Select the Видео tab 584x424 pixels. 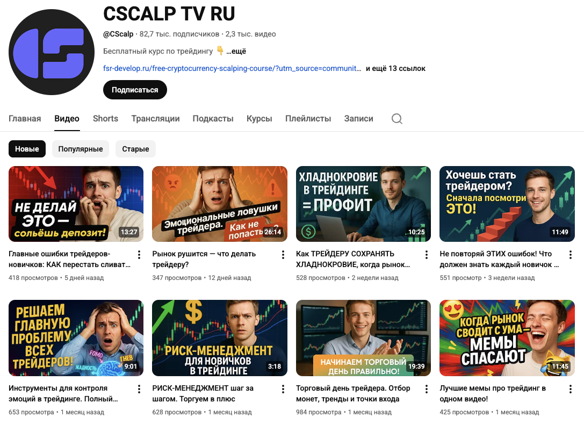(67, 118)
